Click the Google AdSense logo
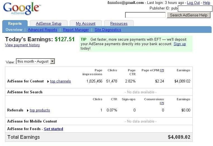Screen dimensions: 213x146 (22, 8)
